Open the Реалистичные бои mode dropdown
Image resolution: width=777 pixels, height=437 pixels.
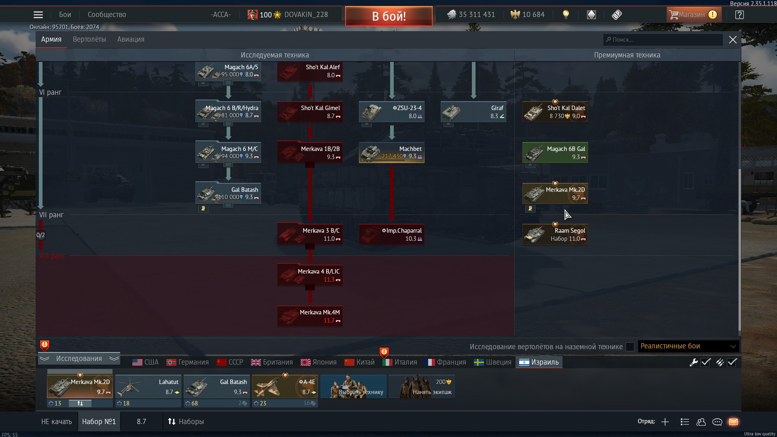(x=688, y=346)
